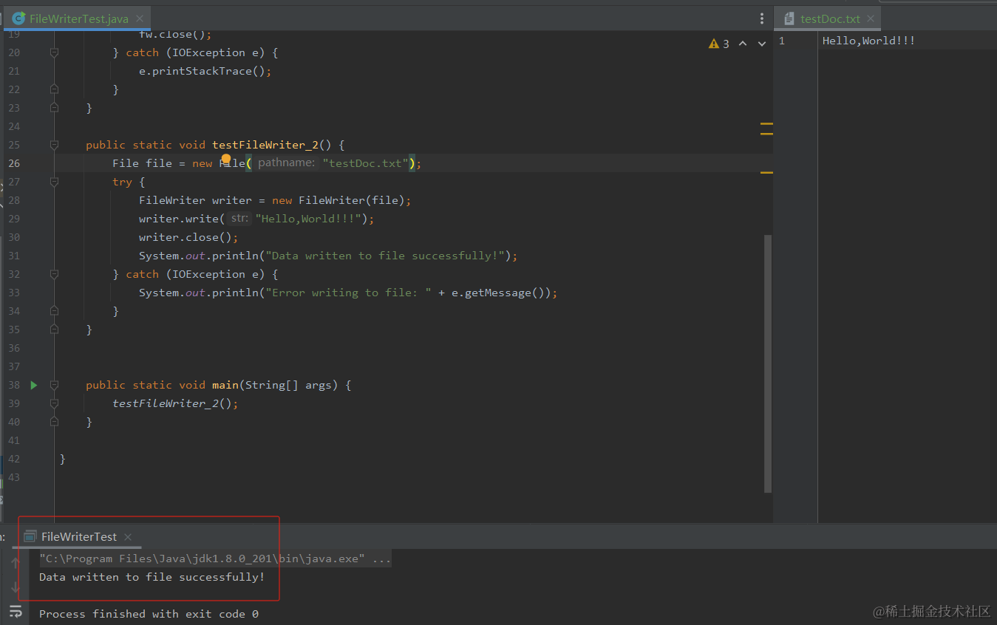This screenshot has width=997, height=625.
Task: Click the "str:" inlay hint on line 29
Action: click(239, 218)
